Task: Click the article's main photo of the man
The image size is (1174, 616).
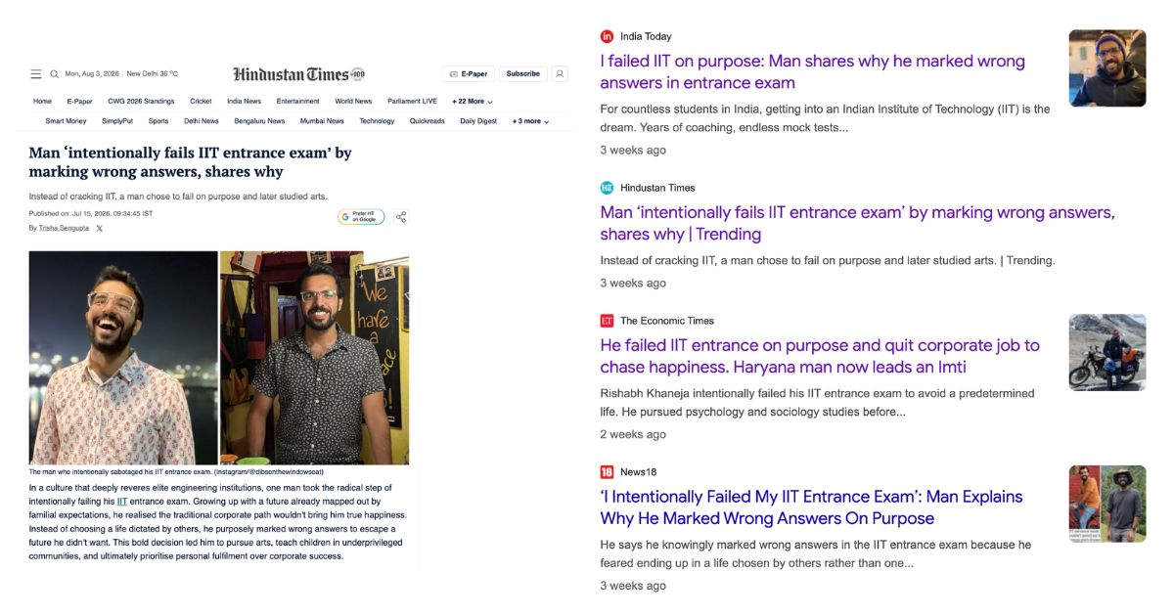Action: coord(219,358)
